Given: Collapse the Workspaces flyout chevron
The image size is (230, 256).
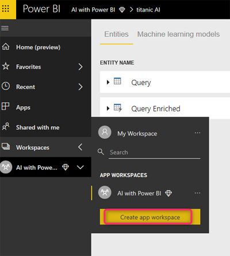Looking at the screenshot, I should click(80, 147).
